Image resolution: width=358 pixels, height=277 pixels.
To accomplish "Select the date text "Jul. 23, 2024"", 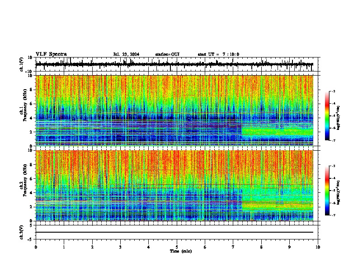I will 126,54.
